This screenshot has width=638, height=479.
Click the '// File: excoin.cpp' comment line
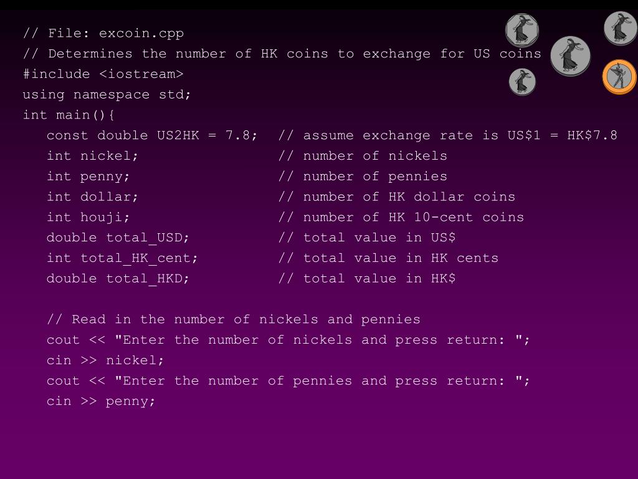pyautogui.click(x=103, y=33)
